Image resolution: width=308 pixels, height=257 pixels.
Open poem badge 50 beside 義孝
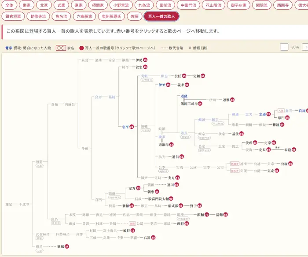[x=187, y=85]
